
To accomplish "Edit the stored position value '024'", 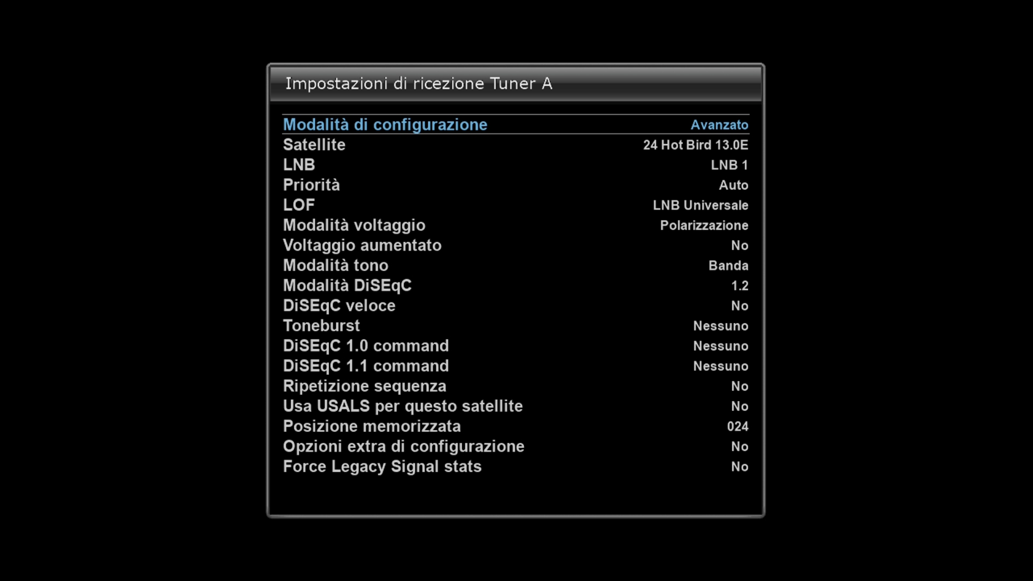I will tap(738, 427).
